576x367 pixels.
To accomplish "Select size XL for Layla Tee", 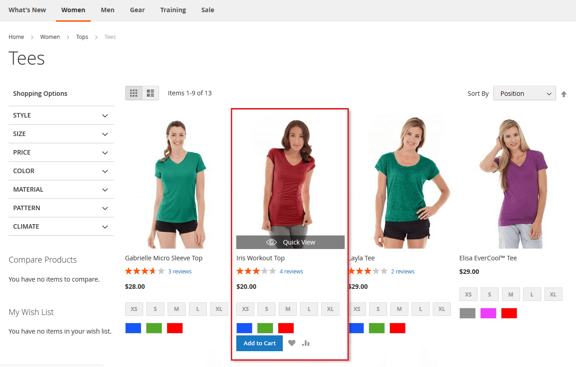I will [x=442, y=309].
